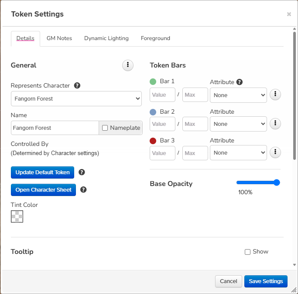
Task: Switch to the Foreground tab
Action: click(155, 38)
